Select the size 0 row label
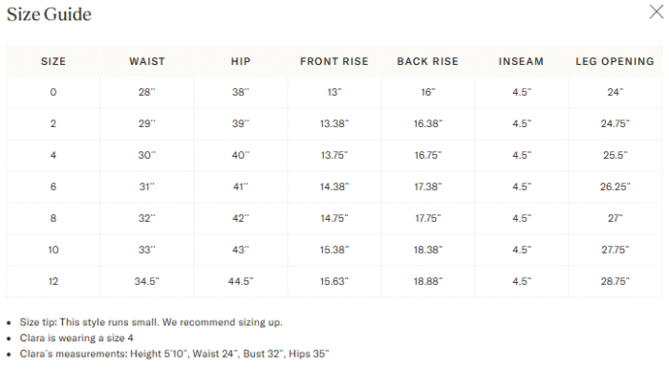669x372 pixels. pyautogui.click(x=53, y=92)
